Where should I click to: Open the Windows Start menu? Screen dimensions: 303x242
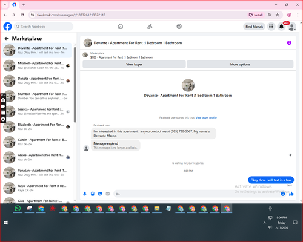(x=5, y=223)
